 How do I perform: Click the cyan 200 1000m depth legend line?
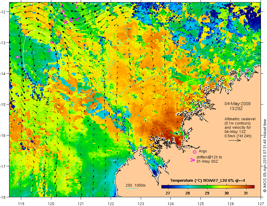click(x=132, y=188)
